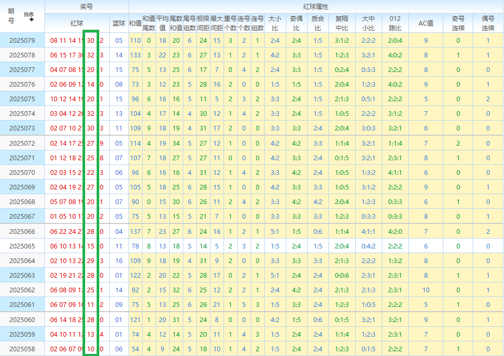504x356 pixels.
Task: Click the 最大间距 column header
Action: 217,23
